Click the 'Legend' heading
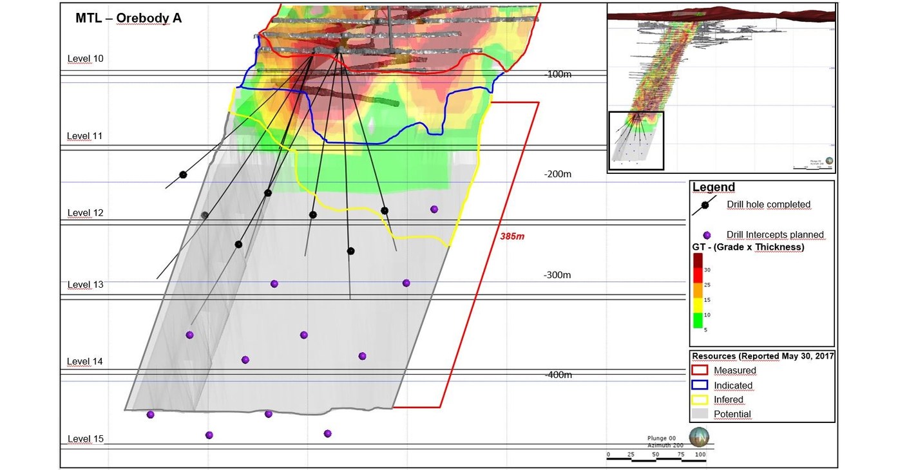This screenshot has height=470, width=898. tap(714, 187)
